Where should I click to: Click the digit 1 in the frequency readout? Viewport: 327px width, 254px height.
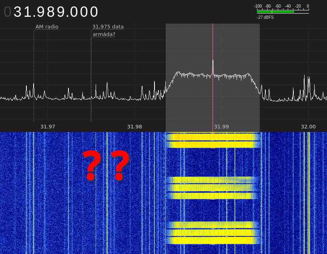tap(28, 12)
